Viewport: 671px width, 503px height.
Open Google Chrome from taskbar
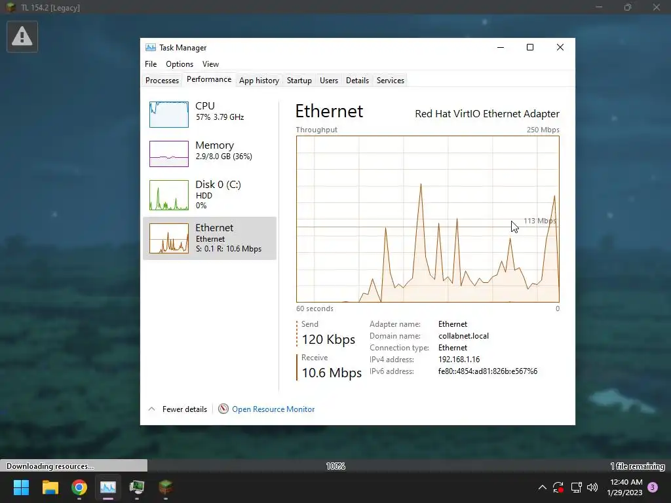point(79,487)
